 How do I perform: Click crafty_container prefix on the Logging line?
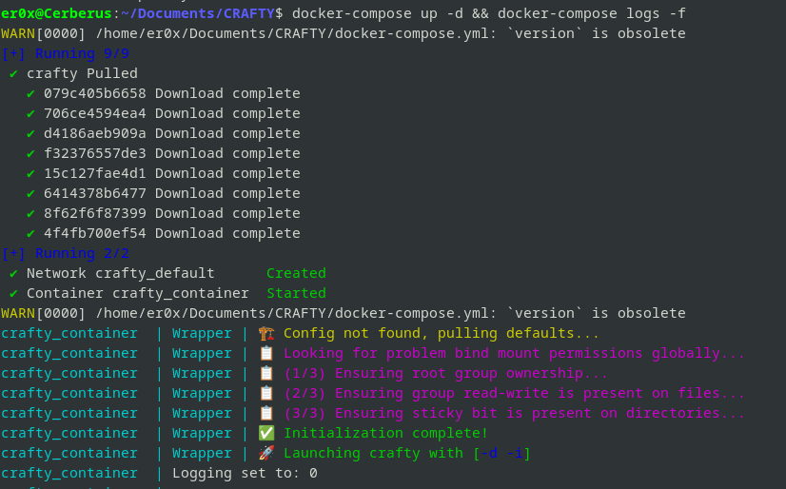(x=69, y=473)
